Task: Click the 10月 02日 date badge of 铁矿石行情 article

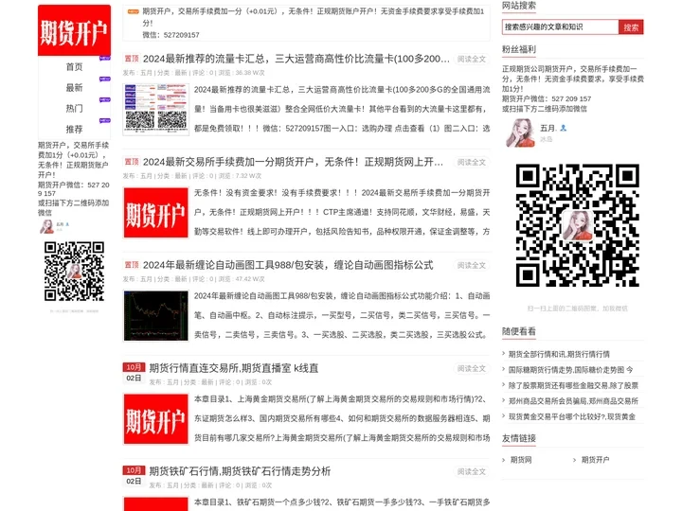Action: click(134, 475)
